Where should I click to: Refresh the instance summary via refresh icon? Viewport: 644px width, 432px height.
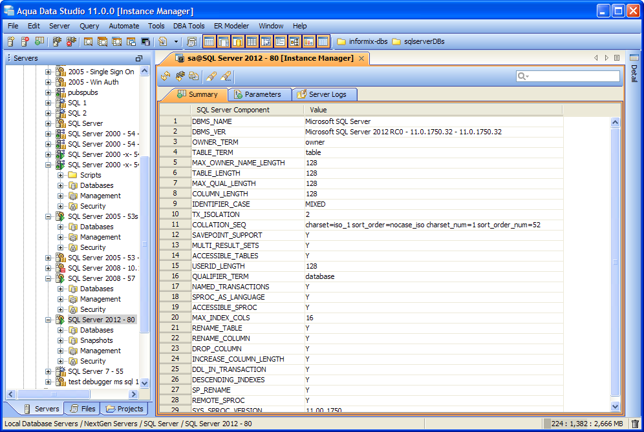coord(166,76)
